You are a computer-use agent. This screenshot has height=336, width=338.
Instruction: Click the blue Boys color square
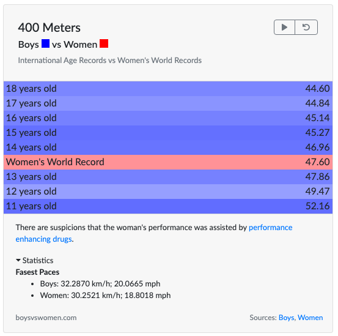click(x=45, y=43)
